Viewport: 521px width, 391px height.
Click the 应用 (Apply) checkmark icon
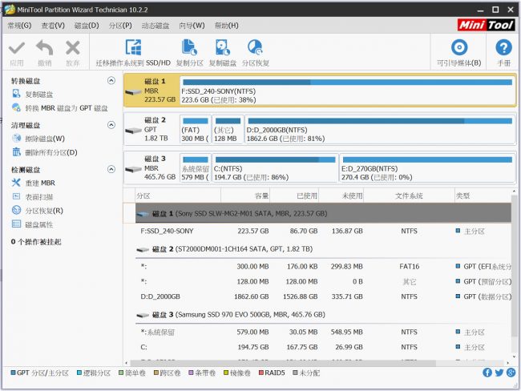(x=17, y=48)
